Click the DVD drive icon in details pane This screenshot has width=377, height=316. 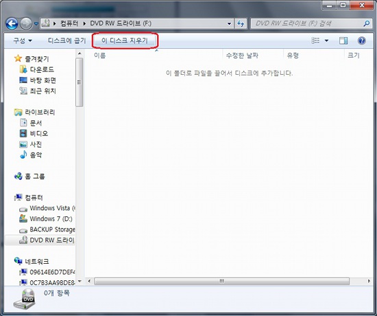pos(25,299)
